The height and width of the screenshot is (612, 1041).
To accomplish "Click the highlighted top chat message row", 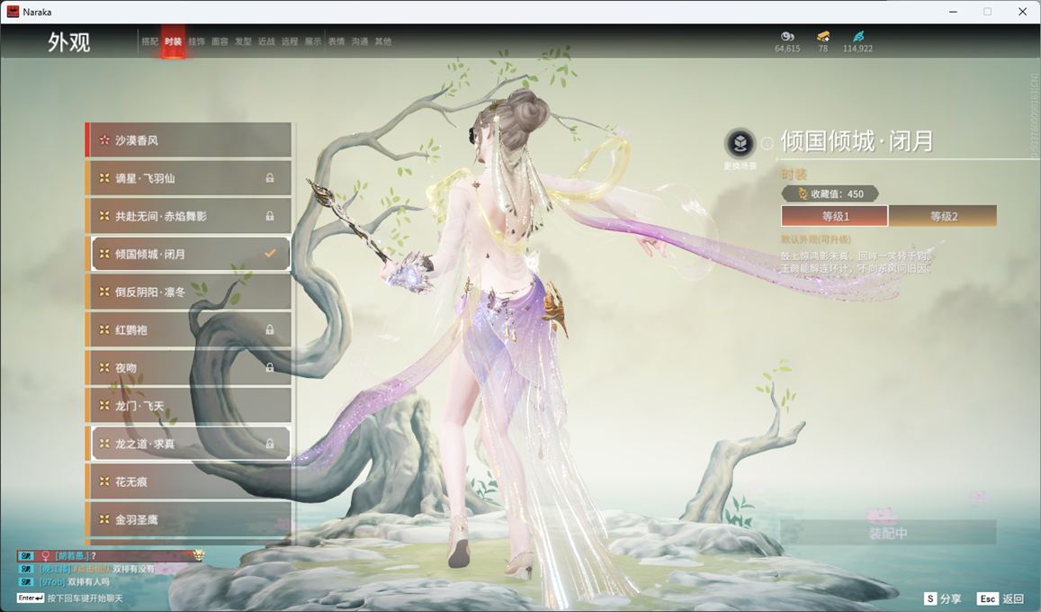I will pyautogui.click(x=111, y=555).
